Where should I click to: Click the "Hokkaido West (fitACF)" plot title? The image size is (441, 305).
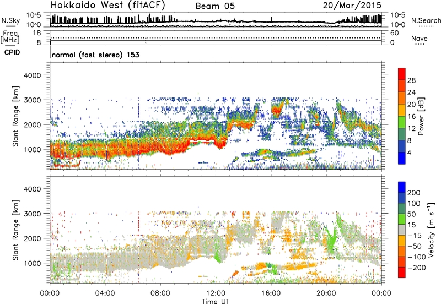click(x=107, y=5)
